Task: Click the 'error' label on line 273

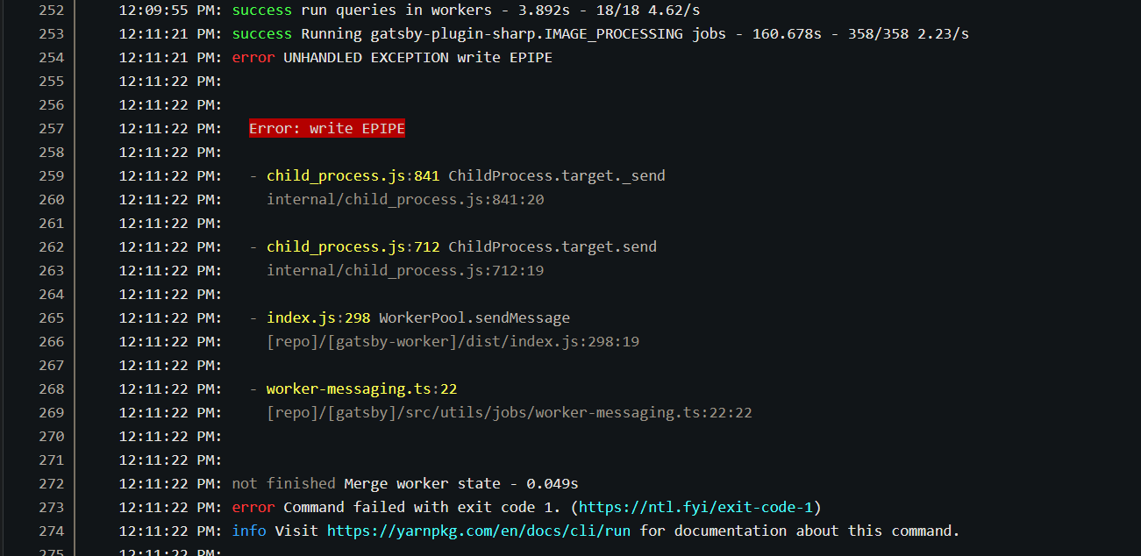Action: pos(253,508)
